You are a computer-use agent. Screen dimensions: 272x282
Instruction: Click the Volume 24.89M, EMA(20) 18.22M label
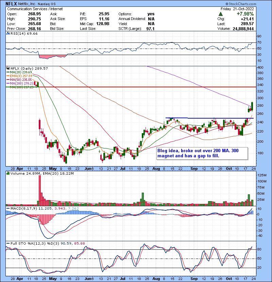[x=42, y=173]
